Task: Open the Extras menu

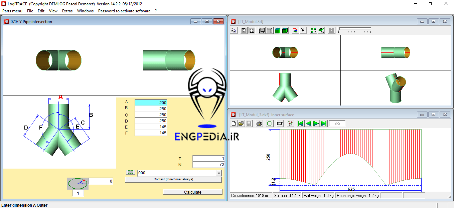Action: [x=67, y=11]
